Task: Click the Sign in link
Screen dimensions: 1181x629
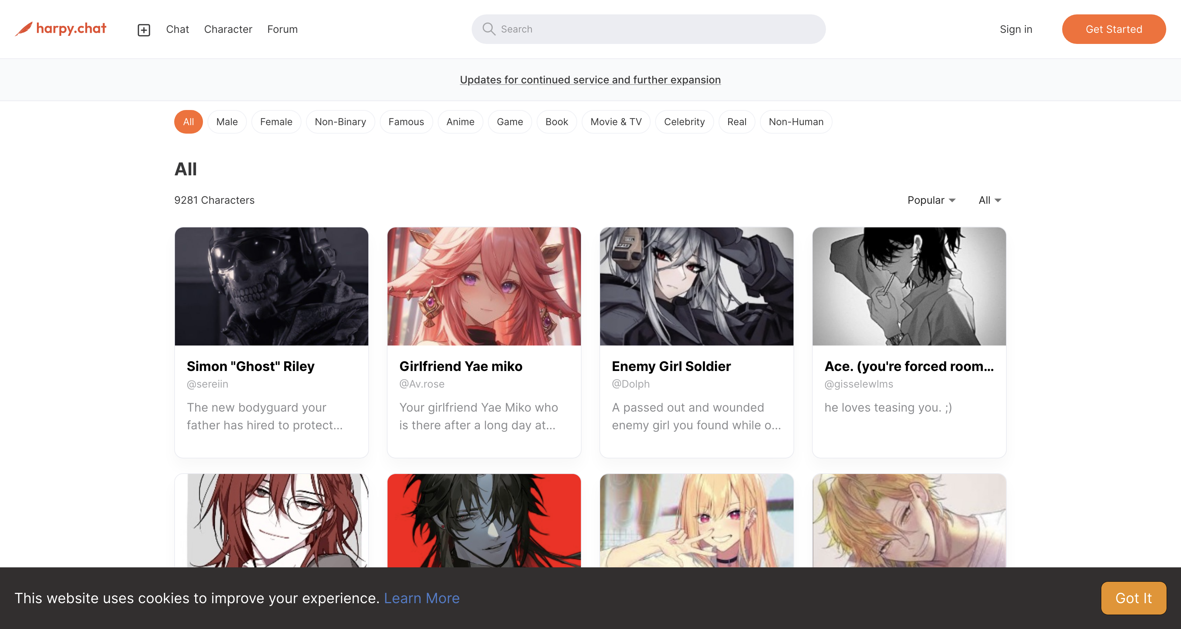Action: [x=1016, y=29]
